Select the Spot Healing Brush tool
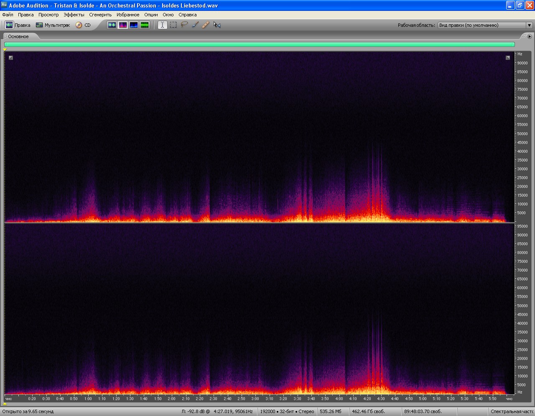 (x=206, y=25)
